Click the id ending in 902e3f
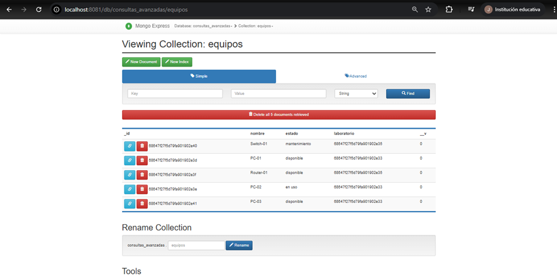The image size is (557, 277). click(x=173, y=175)
